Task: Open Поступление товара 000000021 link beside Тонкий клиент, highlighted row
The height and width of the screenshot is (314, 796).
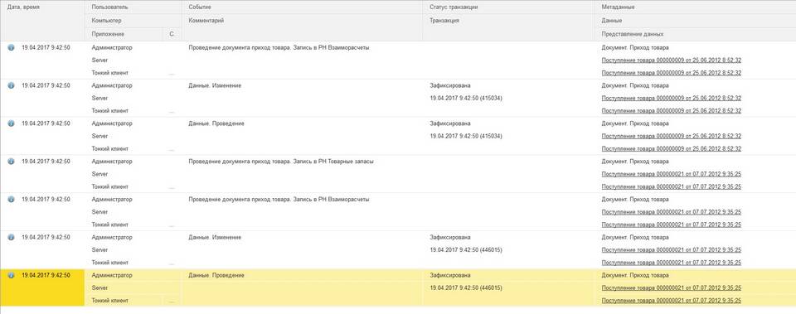Action: coord(671,300)
